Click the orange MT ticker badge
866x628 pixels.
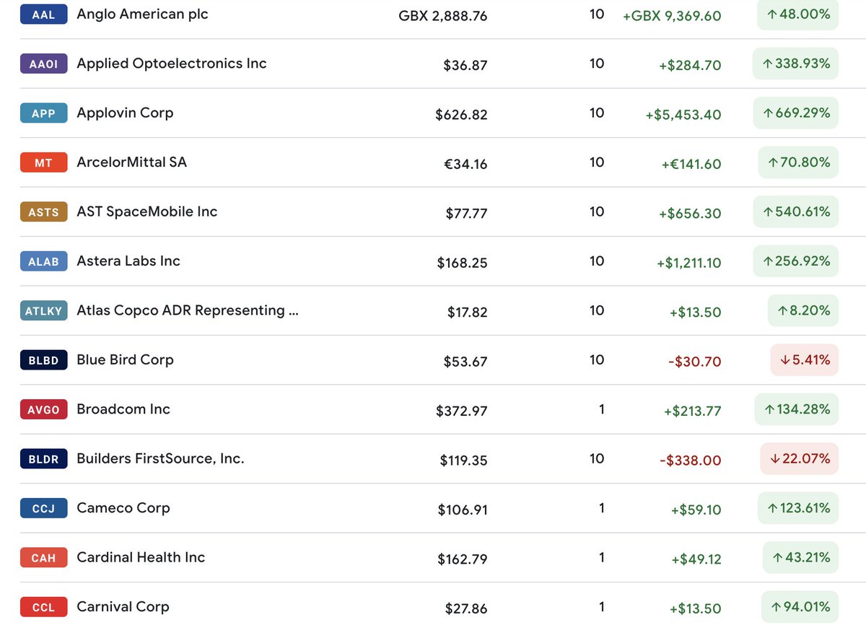(x=43, y=162)
